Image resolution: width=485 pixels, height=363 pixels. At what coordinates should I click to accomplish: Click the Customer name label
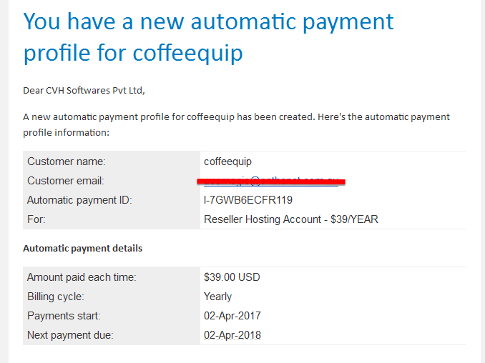click(x=67, y=161)
